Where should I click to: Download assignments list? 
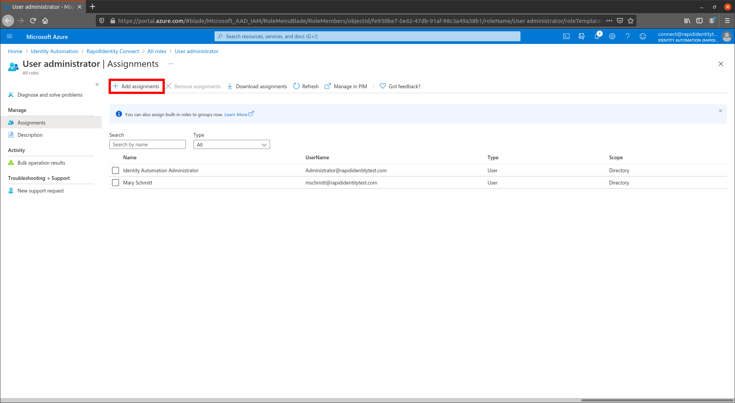[257, 86]
